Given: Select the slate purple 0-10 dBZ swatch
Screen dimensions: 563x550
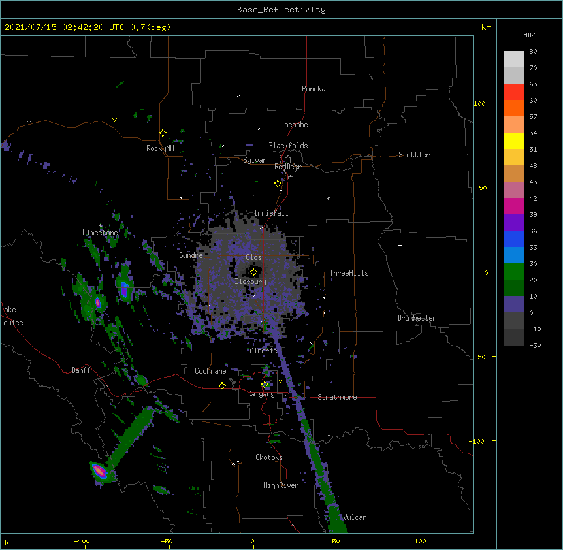Looking at the screenshot, I should [x=513, y=304].
